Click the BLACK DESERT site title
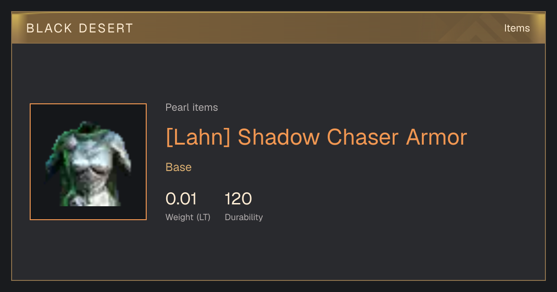 tap(80, 28)
